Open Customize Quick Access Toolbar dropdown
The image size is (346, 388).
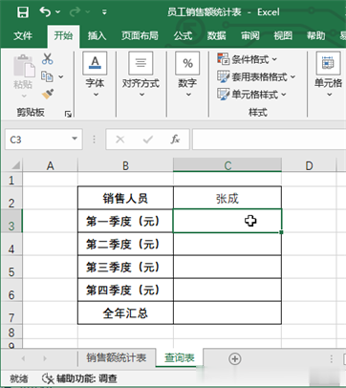pyautogui.click(x=104, y=12)
